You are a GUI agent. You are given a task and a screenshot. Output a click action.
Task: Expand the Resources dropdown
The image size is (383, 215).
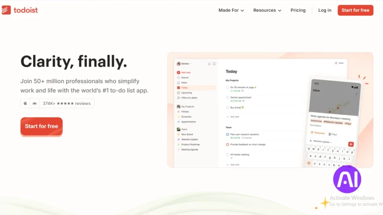pyautogui.click(x=267, y=10)
